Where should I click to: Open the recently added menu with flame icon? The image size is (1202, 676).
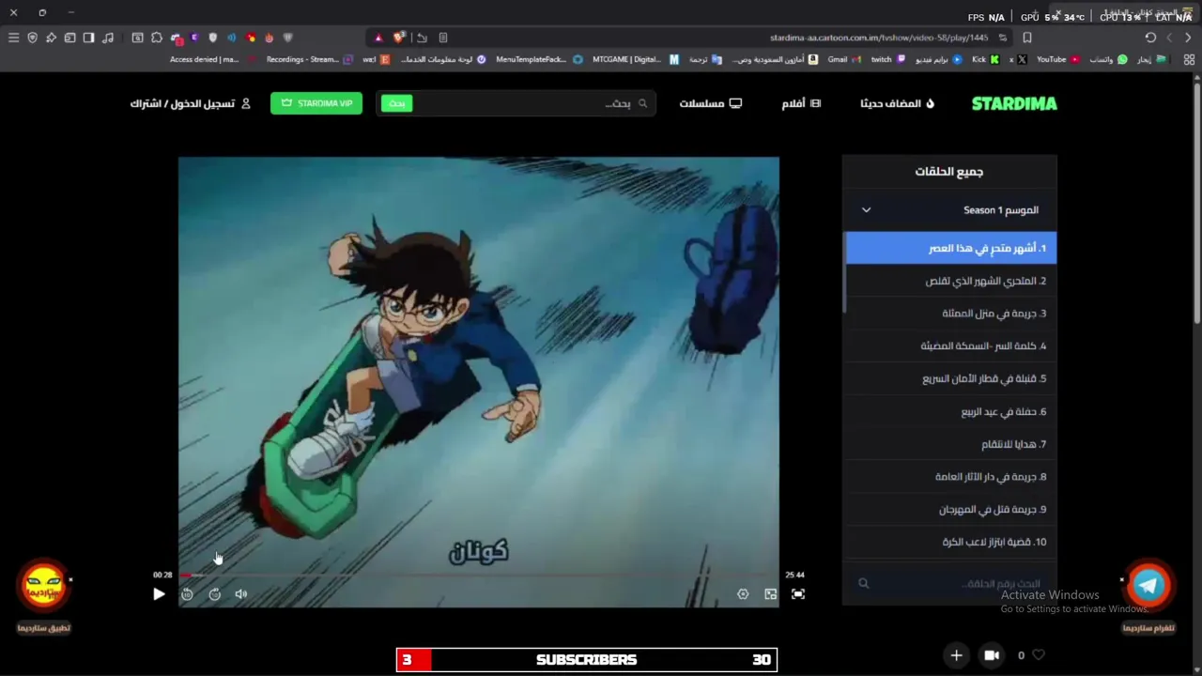pos(897,103)
